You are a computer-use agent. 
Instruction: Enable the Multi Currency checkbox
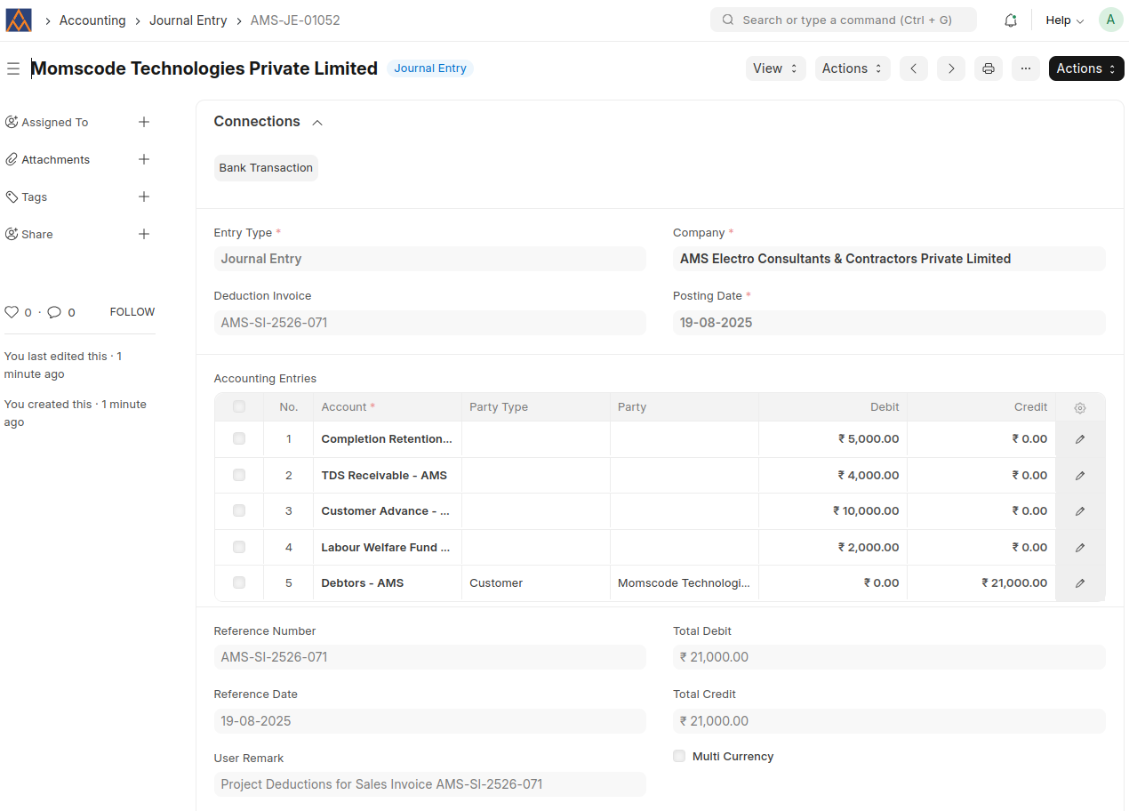pyautogui.click(x=679, y=757)
